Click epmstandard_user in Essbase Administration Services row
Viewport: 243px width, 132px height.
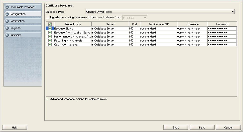pos(192,32)
